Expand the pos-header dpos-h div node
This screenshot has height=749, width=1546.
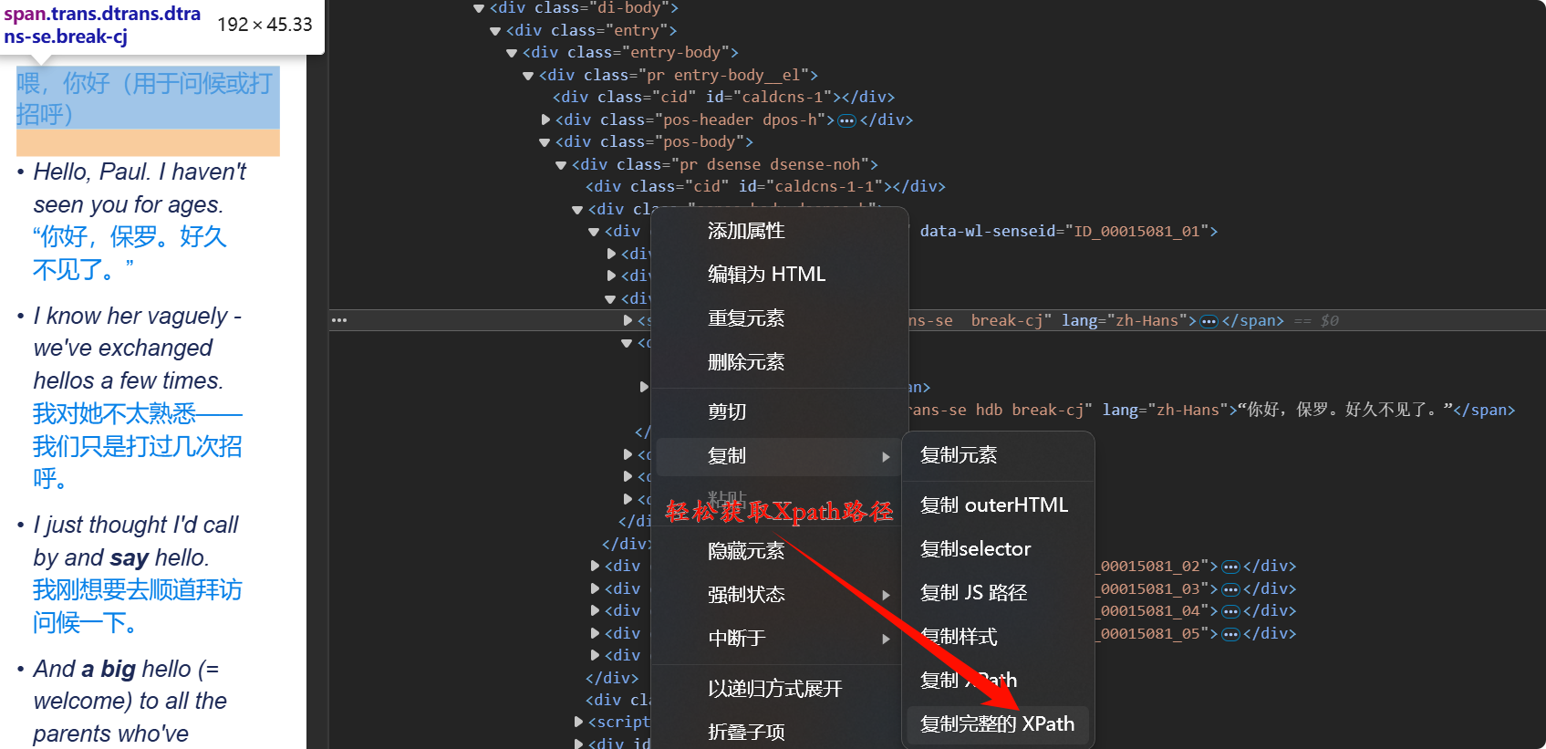(x=545, y=120)
